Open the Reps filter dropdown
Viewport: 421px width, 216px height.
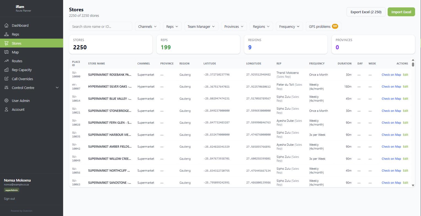click(172, 26)
